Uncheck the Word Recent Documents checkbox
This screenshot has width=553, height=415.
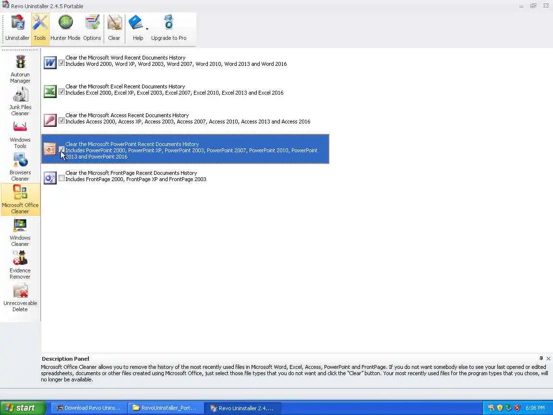point(62,63)
